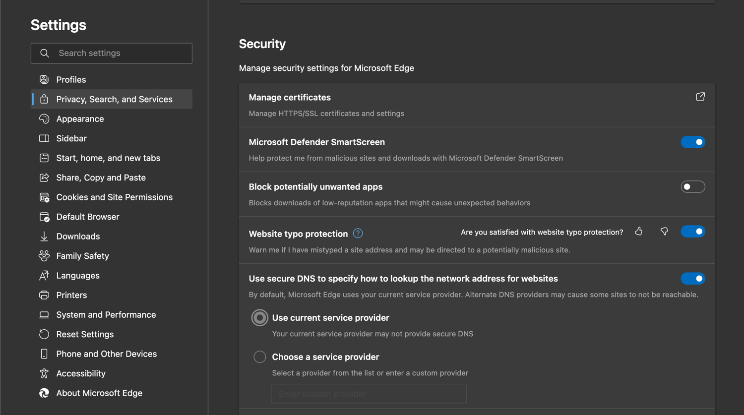Click the Family Safety icon
The height and width of the screenshot is (415, 744).
44,256
